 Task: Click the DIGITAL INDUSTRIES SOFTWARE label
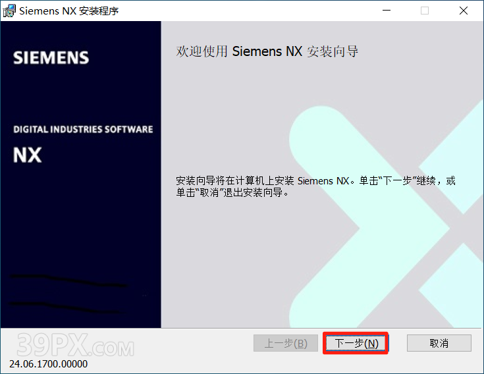83,129
